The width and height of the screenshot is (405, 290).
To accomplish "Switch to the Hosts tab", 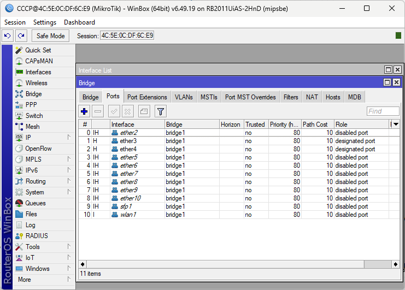I will [x=333, y=97].
